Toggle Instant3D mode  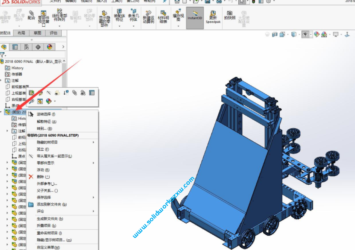(x=194, y=17)
